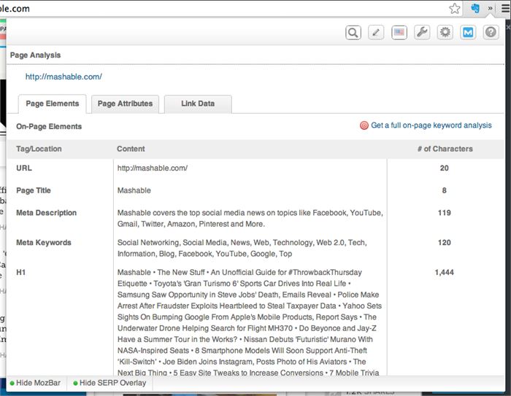Click the browser address bar
511x396 pixels.
coord(219,8)
